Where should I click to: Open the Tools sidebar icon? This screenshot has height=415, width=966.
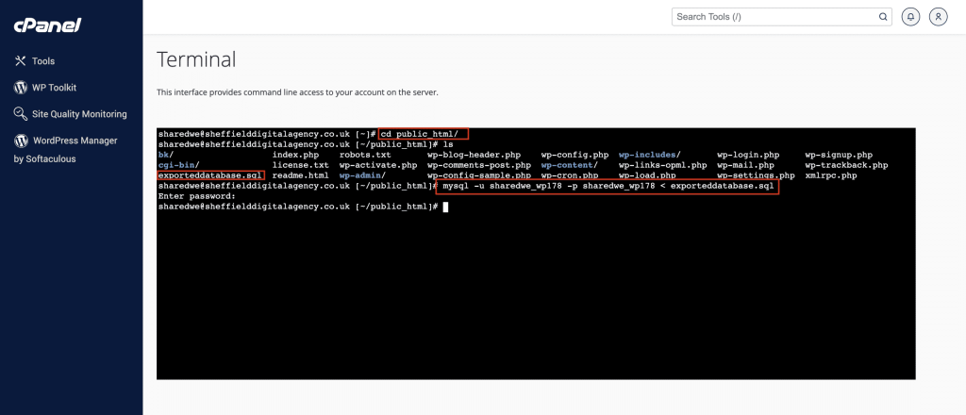21,61
